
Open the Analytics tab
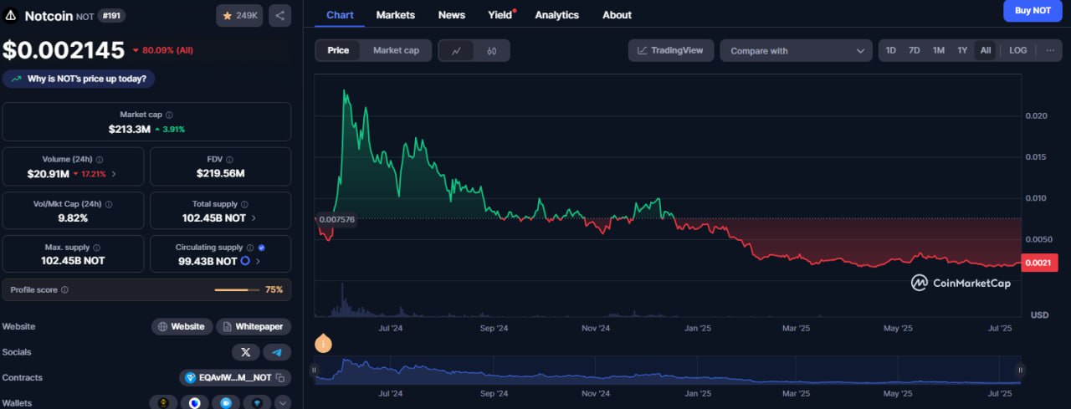556,15
